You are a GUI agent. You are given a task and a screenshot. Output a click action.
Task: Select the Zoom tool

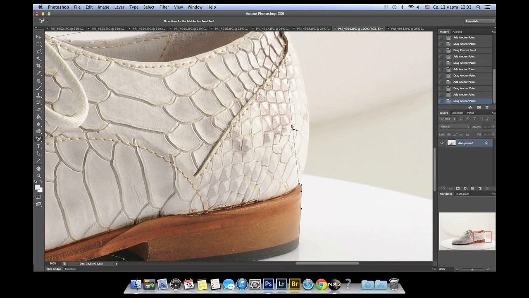point(39,175)
